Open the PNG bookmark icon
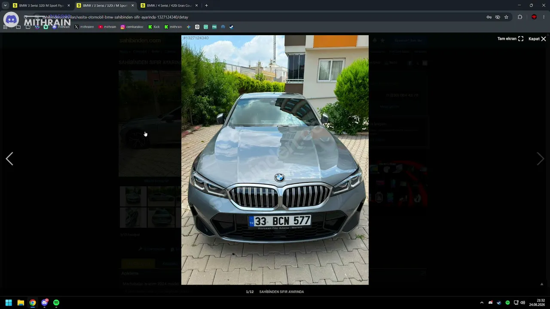 [214, 27]
